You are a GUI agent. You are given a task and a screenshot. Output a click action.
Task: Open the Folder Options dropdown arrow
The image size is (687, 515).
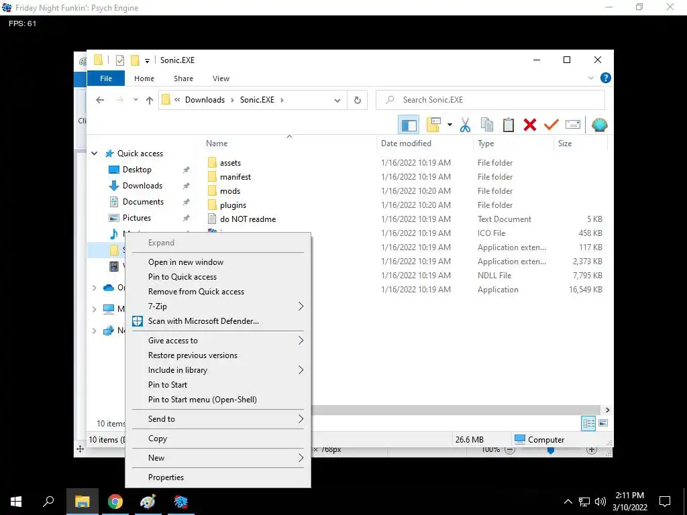[x=450, y=125]
